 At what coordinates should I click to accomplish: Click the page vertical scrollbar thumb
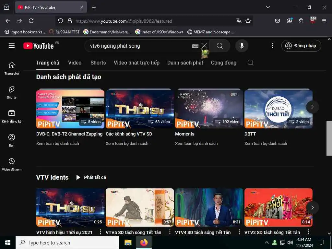pos(329,138)
